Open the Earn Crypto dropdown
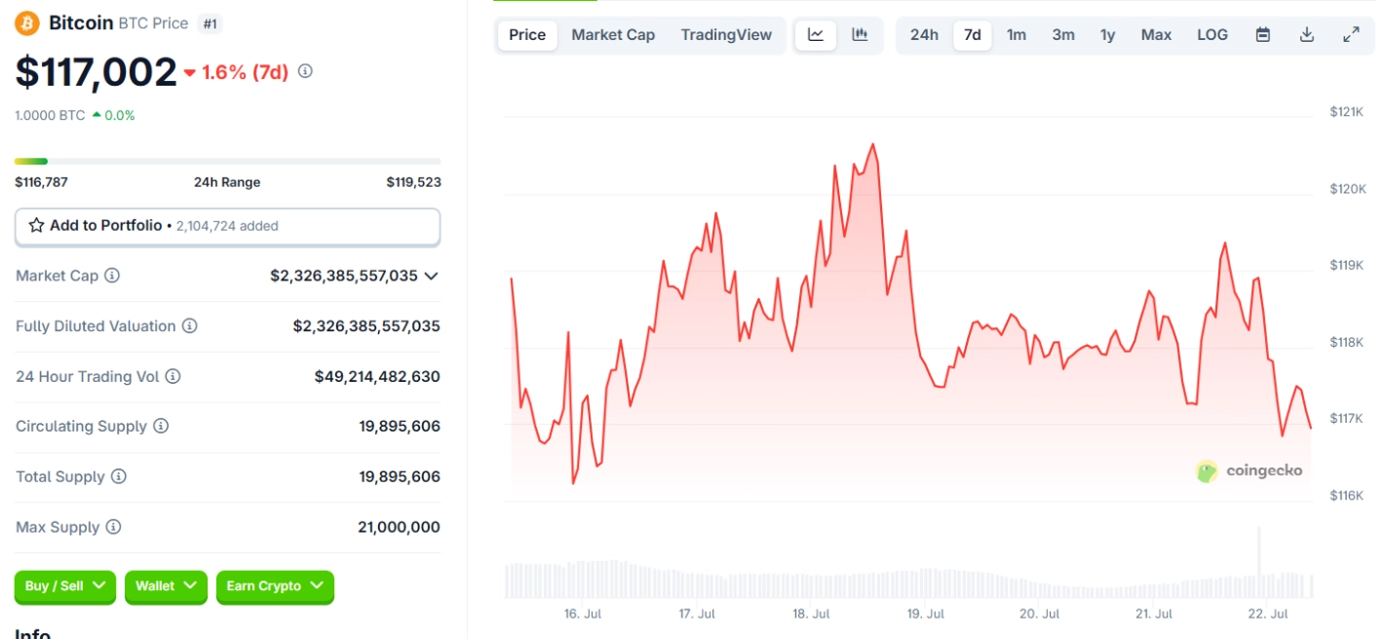Image resolution: width=1386 pixels, height=639 pixels. [275, 586]
